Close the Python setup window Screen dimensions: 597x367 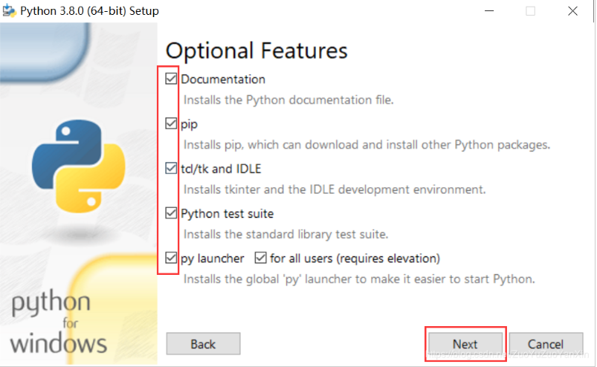point(572,11)
